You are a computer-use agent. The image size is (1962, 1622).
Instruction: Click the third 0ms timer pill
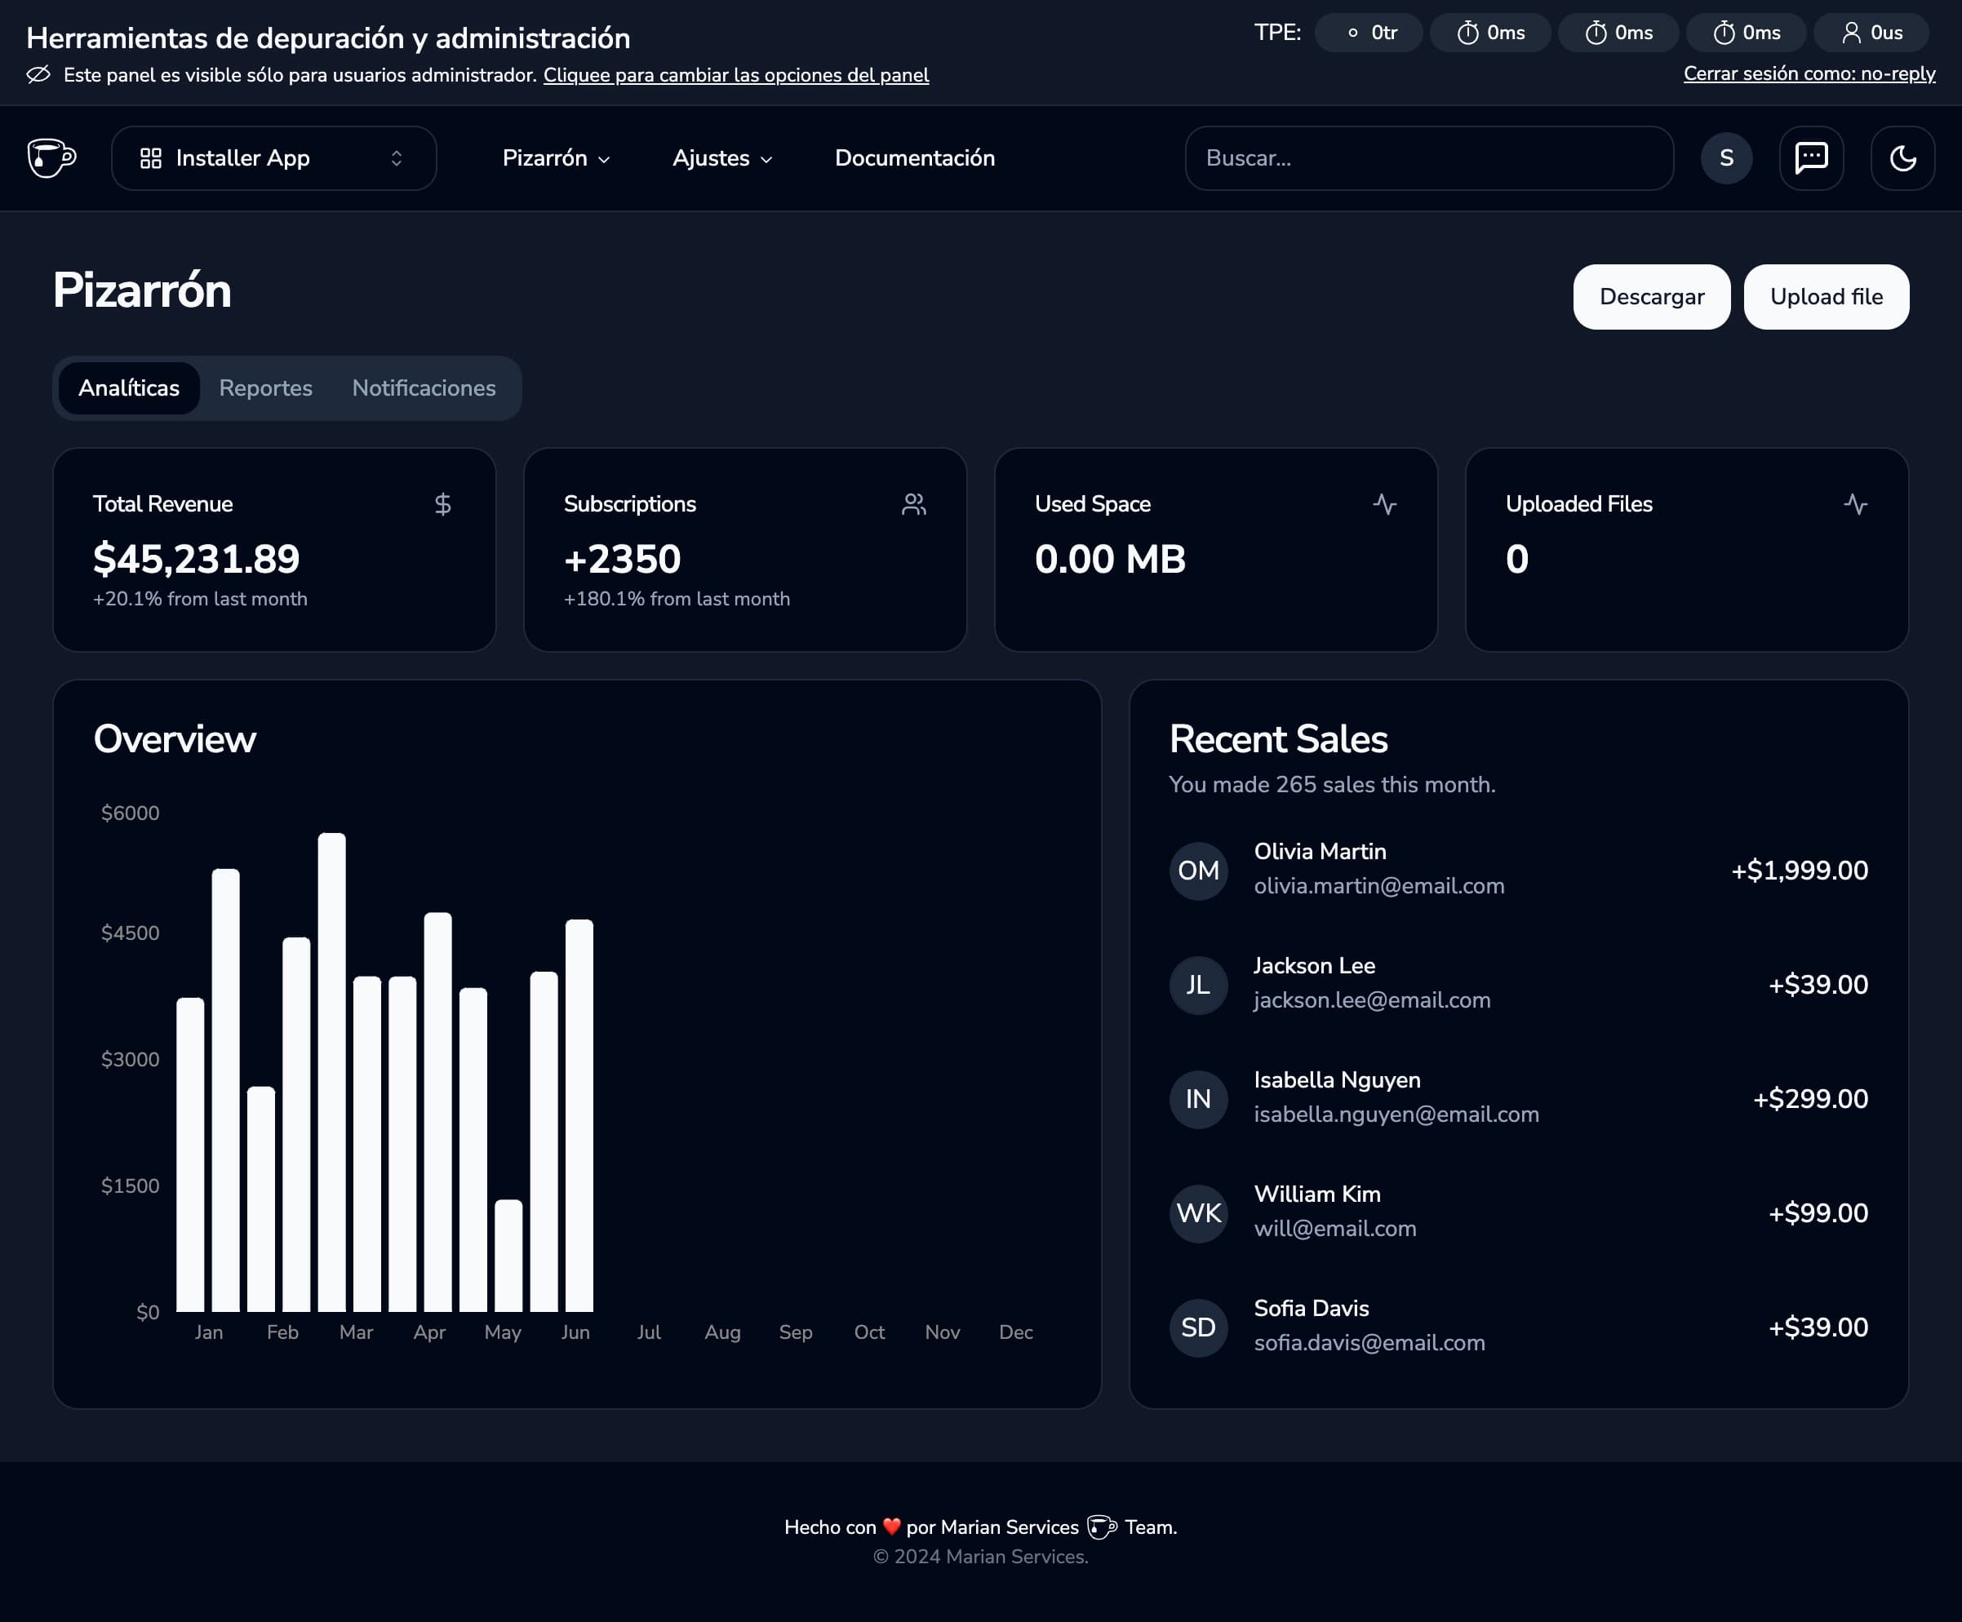1747,33
